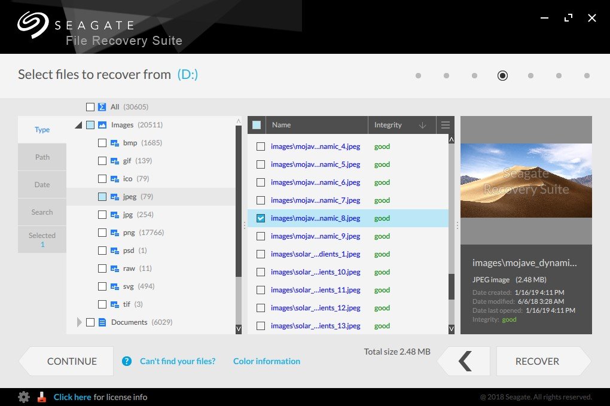Click the Images category picture icon
The image size is (610, 406).
102,125
